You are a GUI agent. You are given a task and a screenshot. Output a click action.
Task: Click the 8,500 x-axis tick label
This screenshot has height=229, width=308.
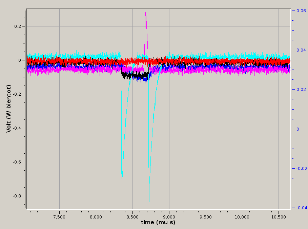pyautogui.click(x=132, y=216)
